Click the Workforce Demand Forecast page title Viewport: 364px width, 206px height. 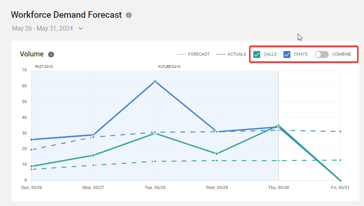click(66, 15)
